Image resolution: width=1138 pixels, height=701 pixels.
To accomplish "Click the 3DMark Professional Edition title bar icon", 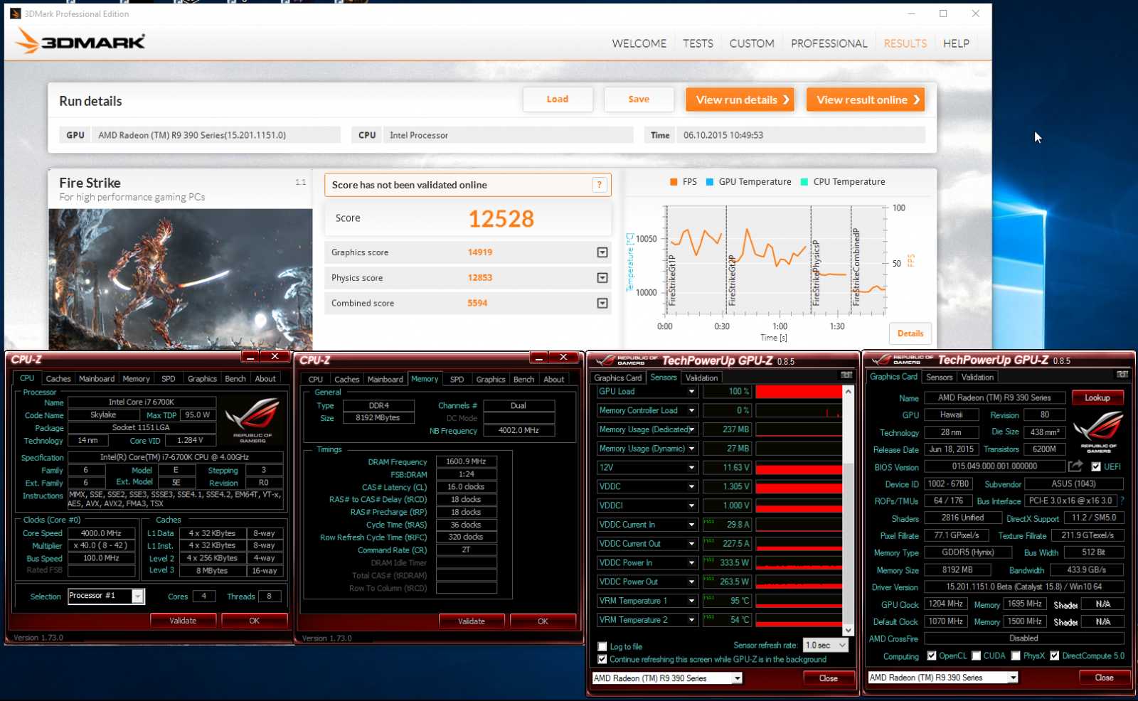I will (x=15, y=14).
